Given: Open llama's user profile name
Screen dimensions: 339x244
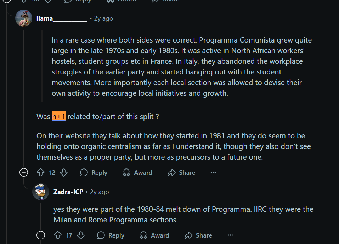Looking at the screenshot, I should 62,18.
